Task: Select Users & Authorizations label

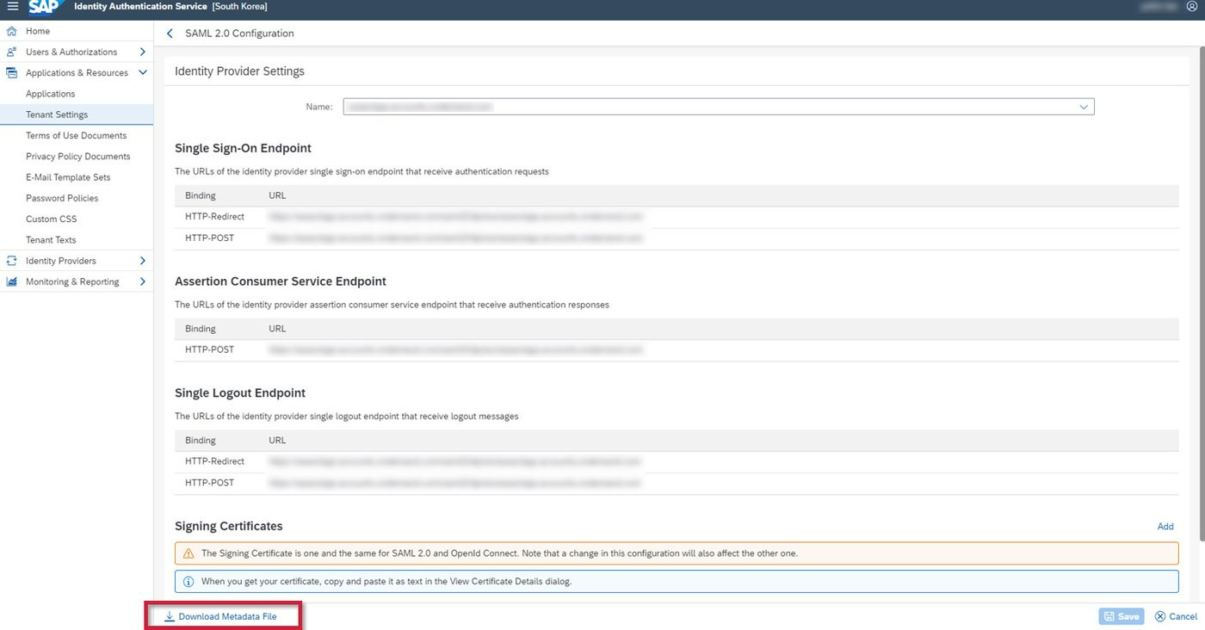Action: 71,52
